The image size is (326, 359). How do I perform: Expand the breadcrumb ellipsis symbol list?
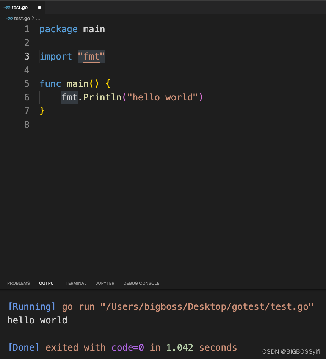[38, 18]
